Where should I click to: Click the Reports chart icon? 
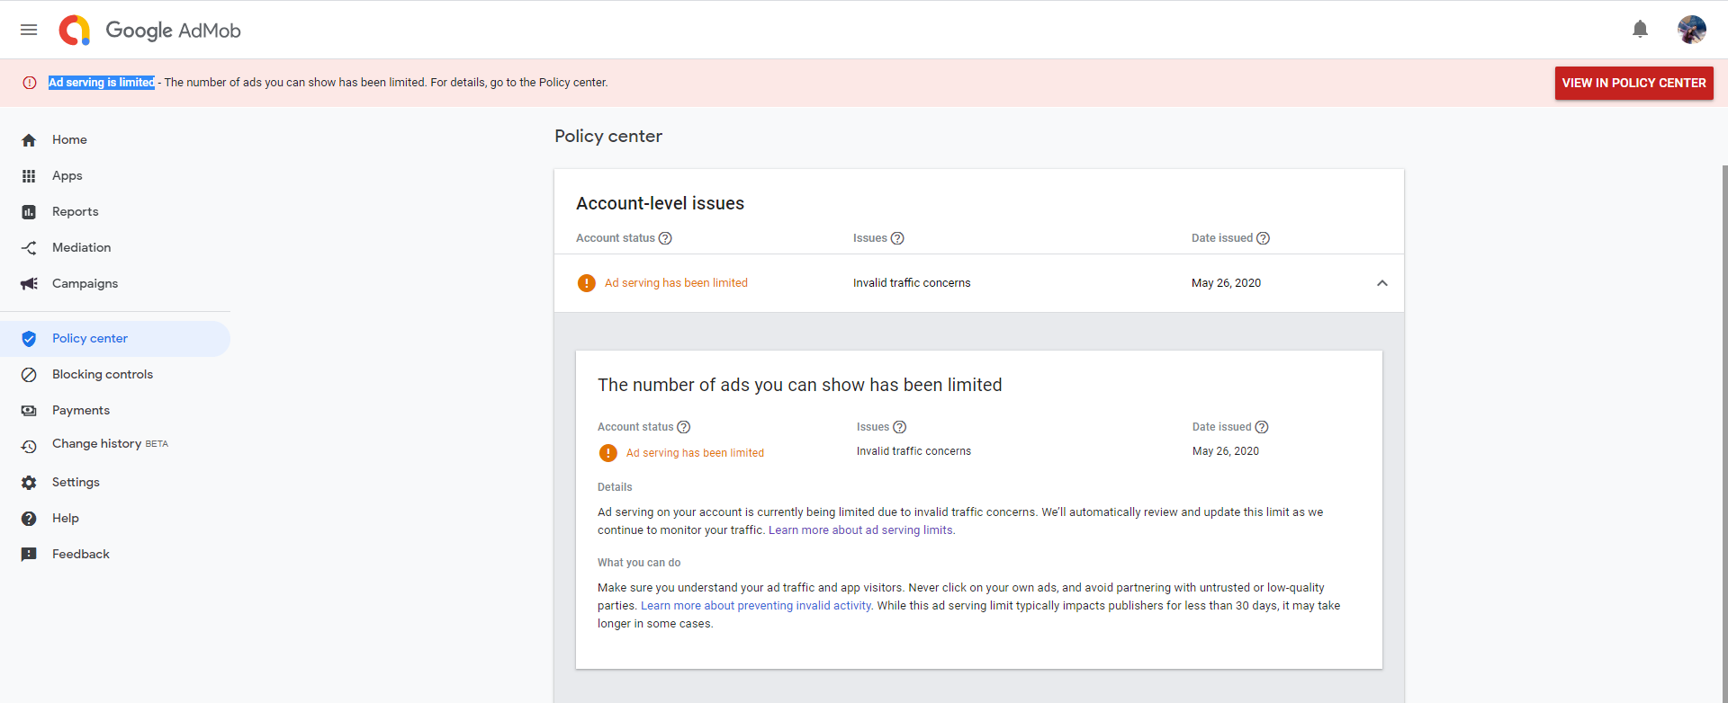(29, 212)
